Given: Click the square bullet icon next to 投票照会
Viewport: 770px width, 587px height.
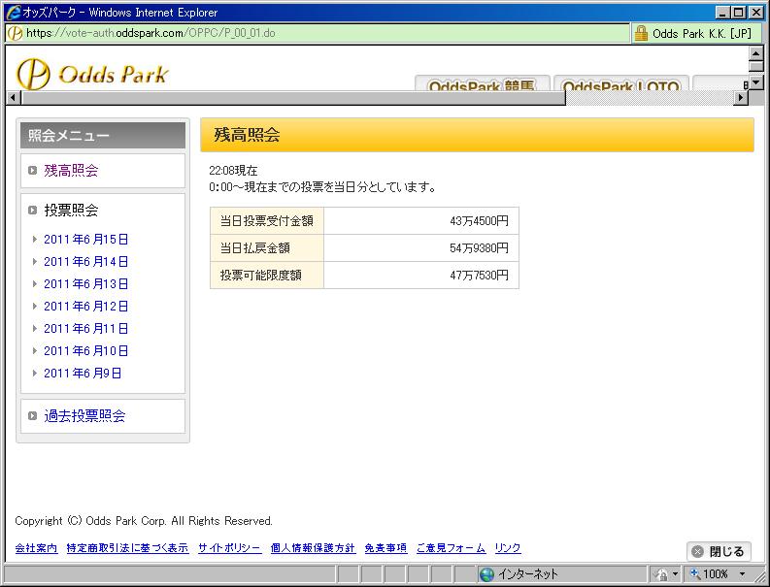Looking at the screenshot, I should click(32, 211).
